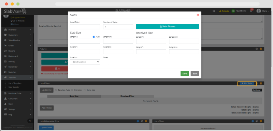The width and height of the screenshot is (273, 131).
Task: Click the QuickBooks green logo icon
Action: point(233,11)
